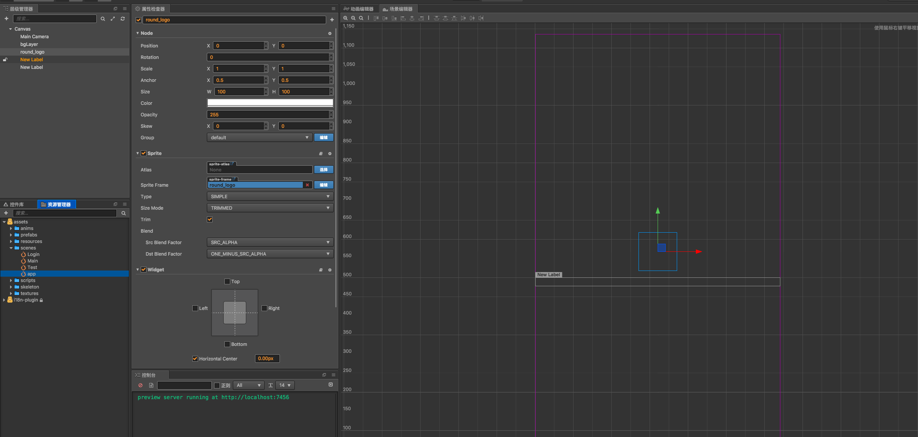Screen dimensions: 918x437
Task: Clear the console log
Action: pos(140,385)
